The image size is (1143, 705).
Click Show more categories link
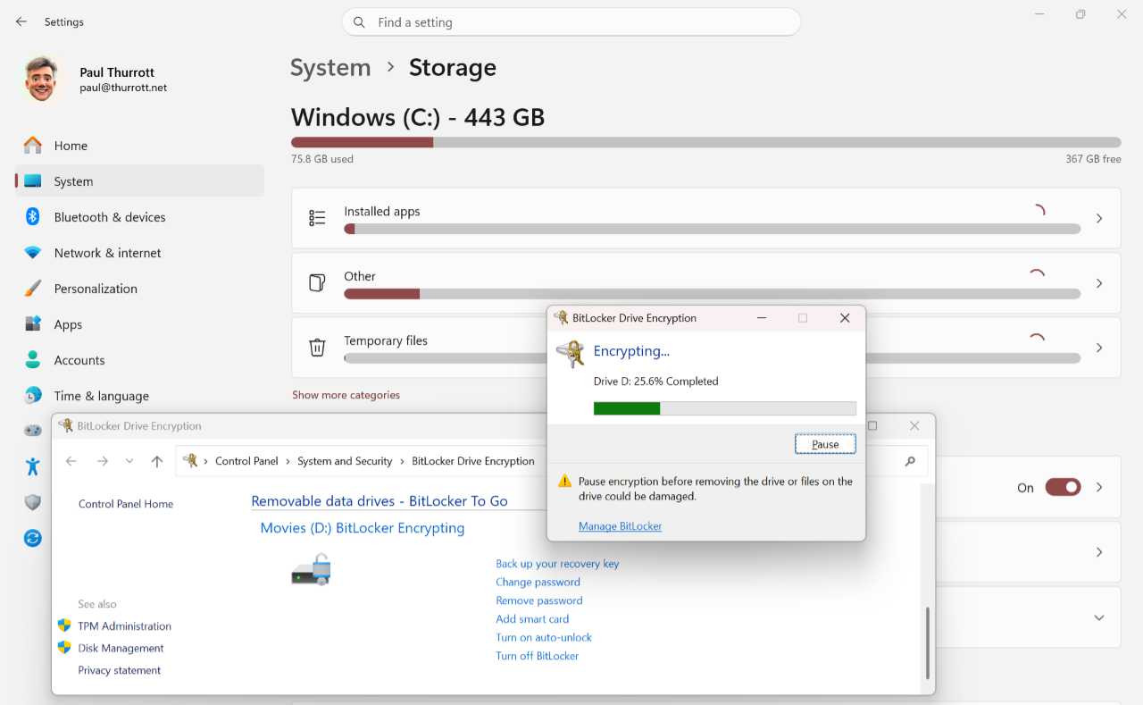tap(346, 395)
